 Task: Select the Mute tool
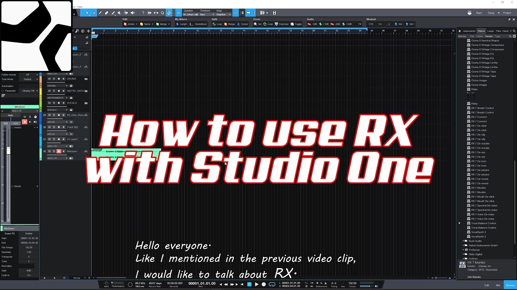click(120, 13)
